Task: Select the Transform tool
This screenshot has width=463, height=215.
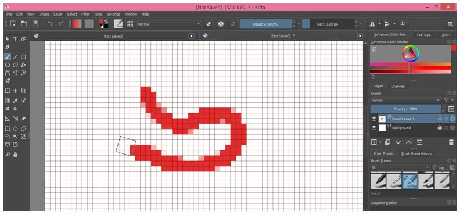Action: (8, 91)
